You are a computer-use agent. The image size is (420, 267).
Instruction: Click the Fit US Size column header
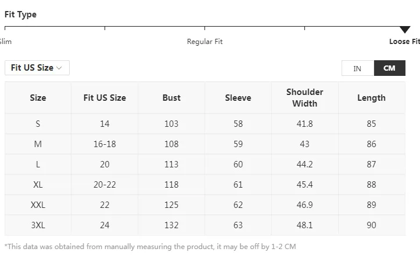[x=105, y=98]
